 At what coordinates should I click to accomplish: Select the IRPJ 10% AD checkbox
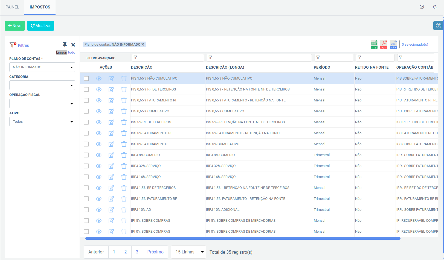86,210
